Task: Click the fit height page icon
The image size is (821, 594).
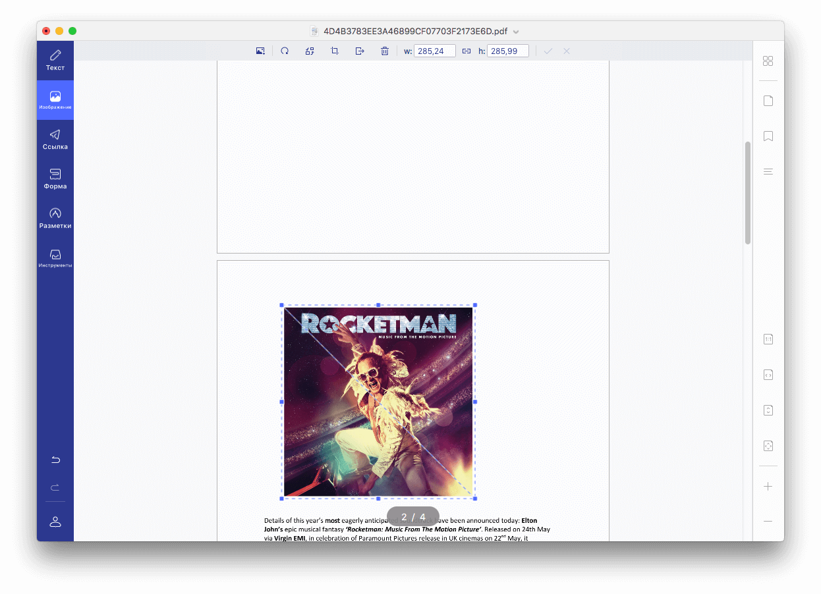Action: pos(768,410)
